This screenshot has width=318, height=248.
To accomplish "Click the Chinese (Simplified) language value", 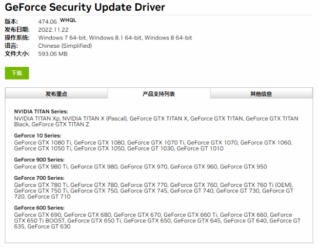I will click(x=65, y=46).
